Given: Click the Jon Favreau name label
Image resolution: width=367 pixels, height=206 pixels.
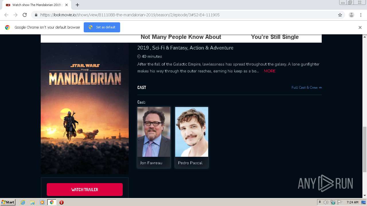Looking at the screenshot, I should pyautogui.click(x=151, y=163).
